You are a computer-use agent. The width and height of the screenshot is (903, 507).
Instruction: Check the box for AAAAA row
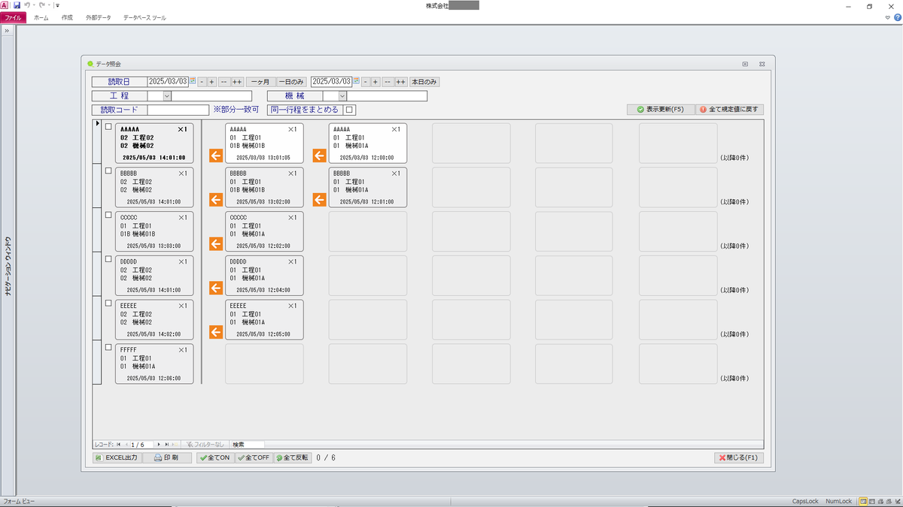108,127
